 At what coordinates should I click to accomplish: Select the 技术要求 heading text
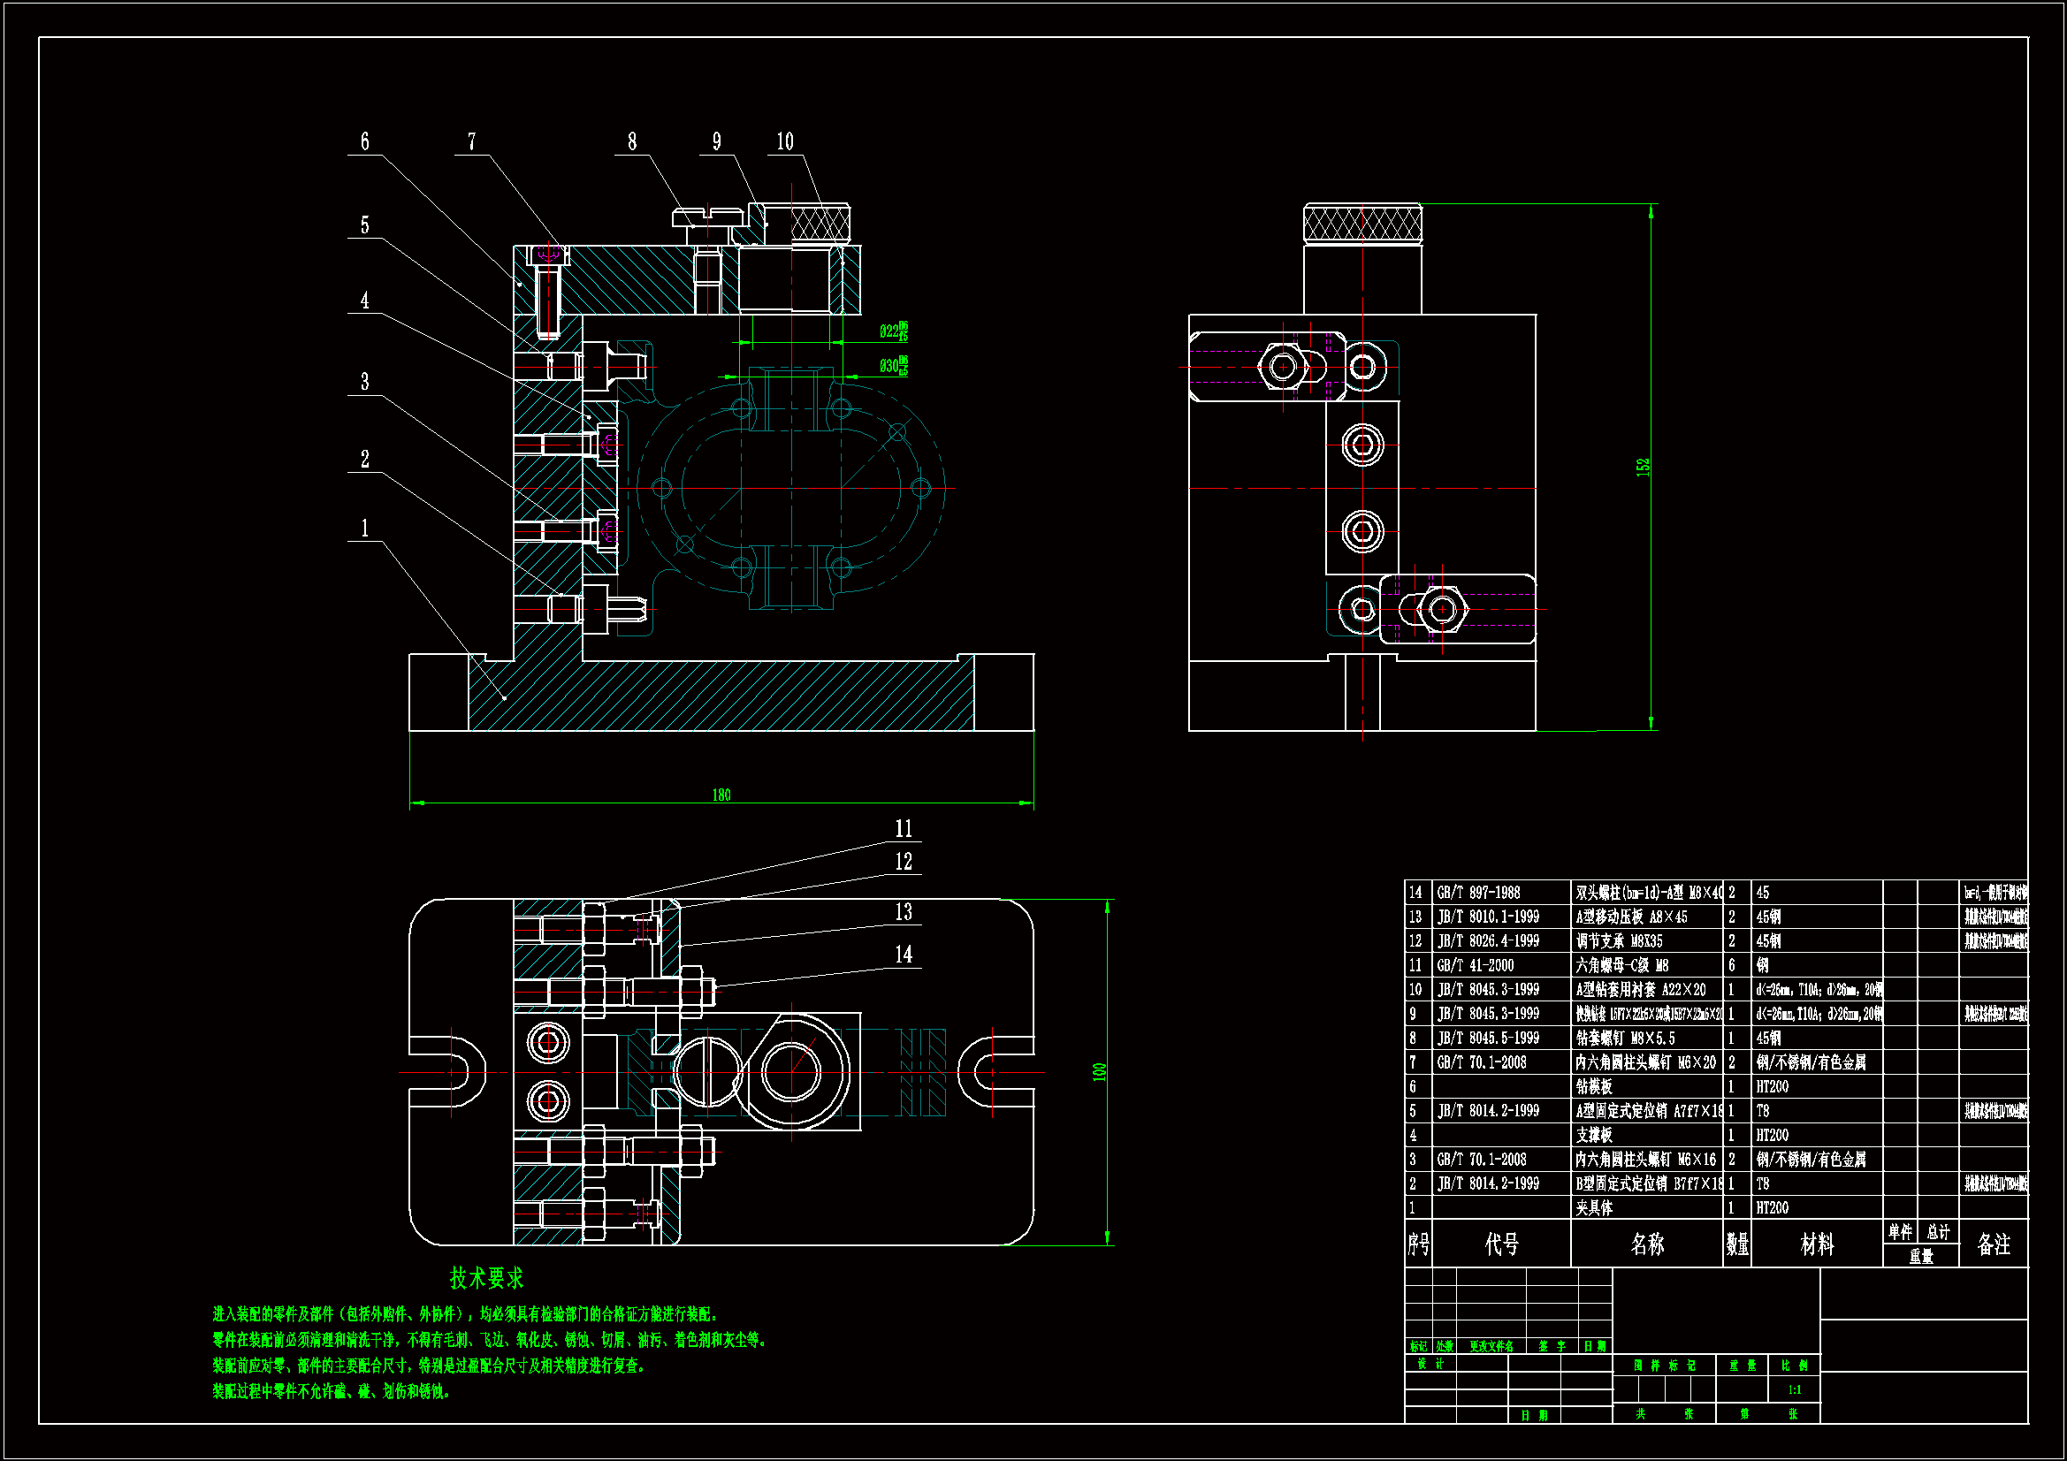(486, 1277)
